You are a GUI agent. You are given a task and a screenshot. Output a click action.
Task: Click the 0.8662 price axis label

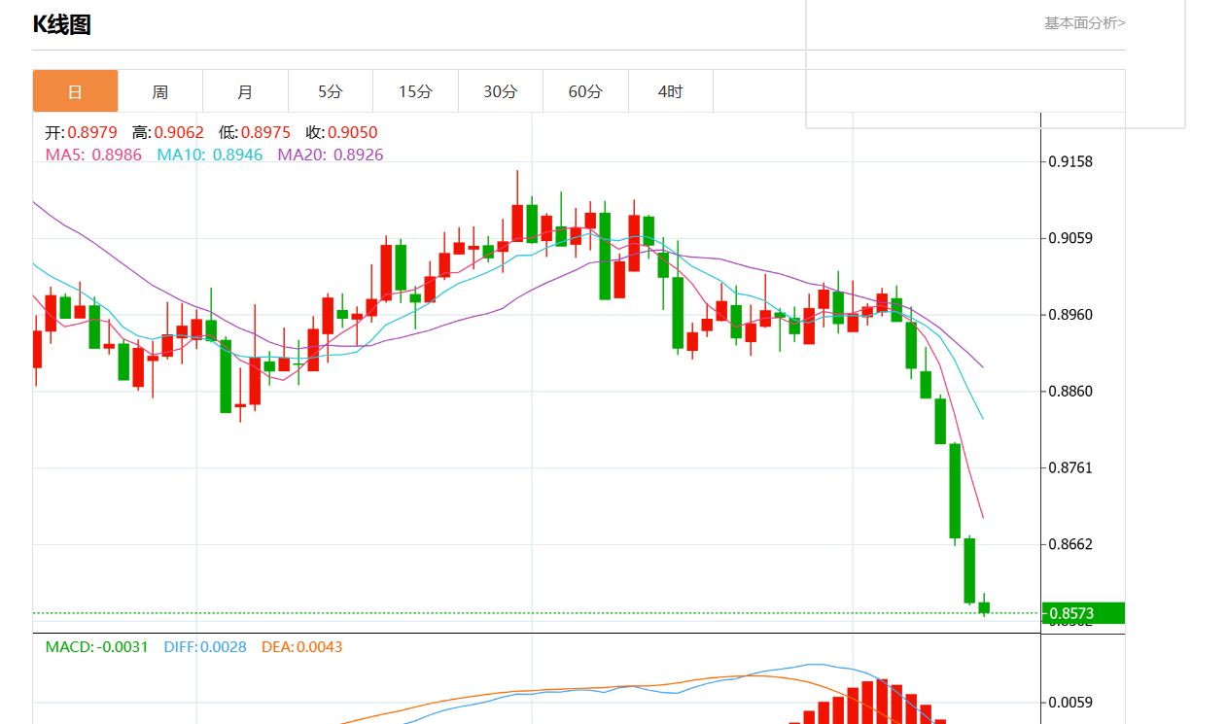[1070, 544]
